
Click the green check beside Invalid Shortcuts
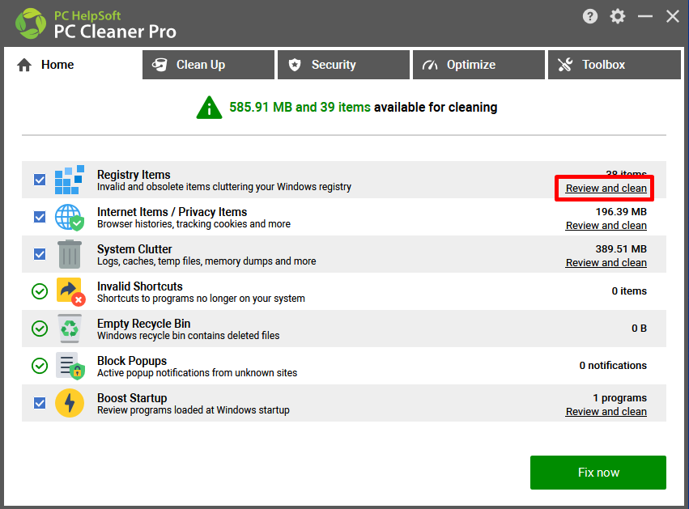click(40, 291)
